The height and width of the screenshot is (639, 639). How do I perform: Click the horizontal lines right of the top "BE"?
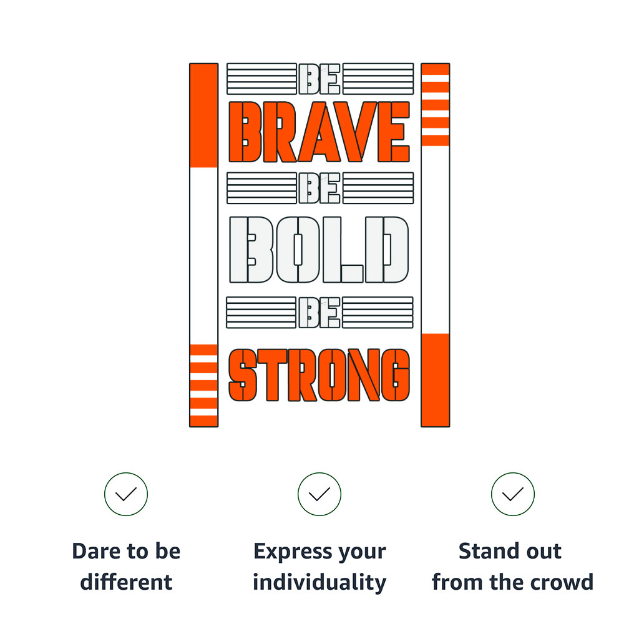(x=378, y=79)
